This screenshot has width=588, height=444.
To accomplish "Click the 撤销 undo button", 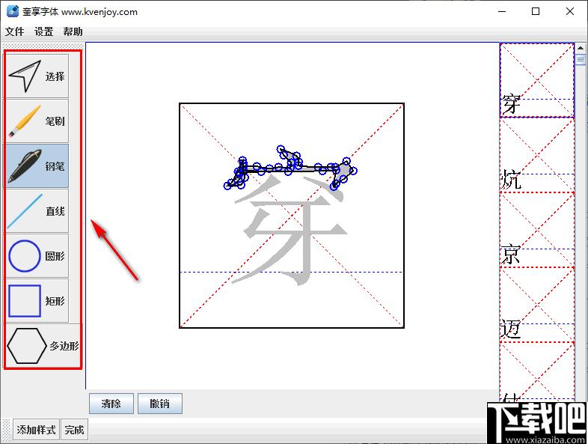I will pos(160,404).
